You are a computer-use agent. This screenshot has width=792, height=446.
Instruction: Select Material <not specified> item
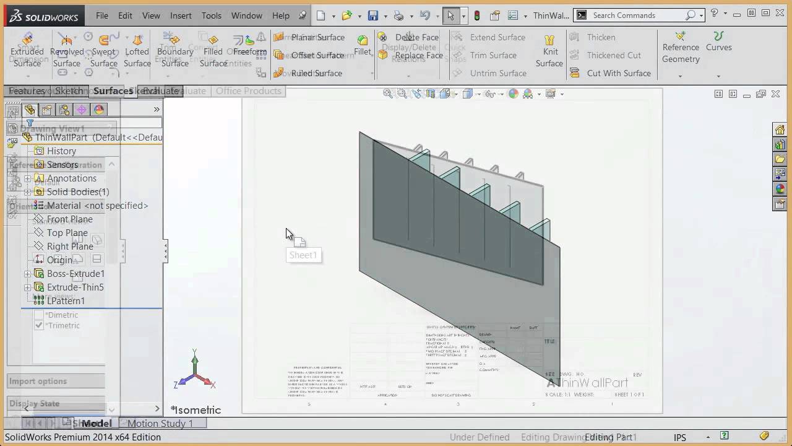91,206
